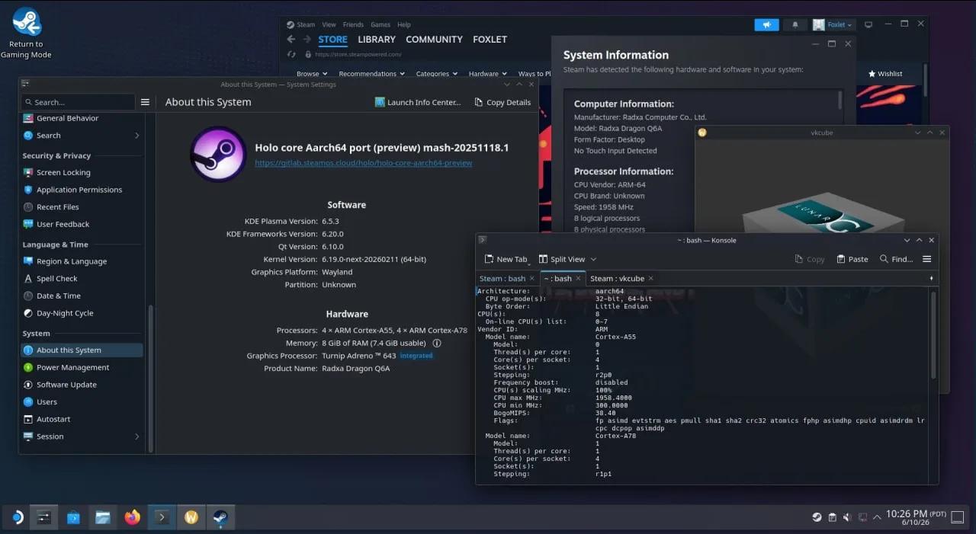Open the Help menu in Steam
Viewport: 976px width, 534px height.
(404, 24)
